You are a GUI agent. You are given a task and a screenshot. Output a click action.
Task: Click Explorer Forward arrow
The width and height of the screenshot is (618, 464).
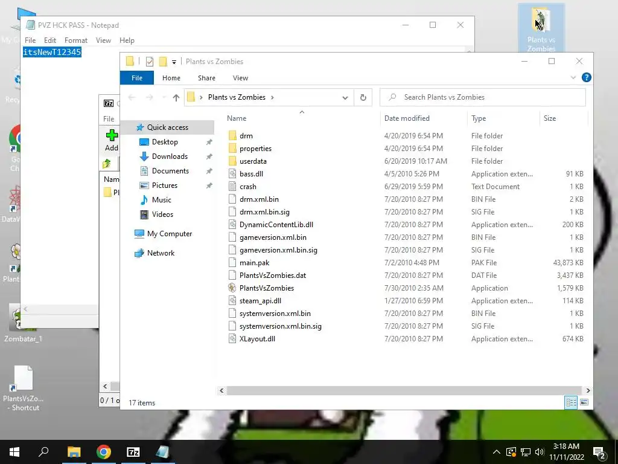coord(150,97)
